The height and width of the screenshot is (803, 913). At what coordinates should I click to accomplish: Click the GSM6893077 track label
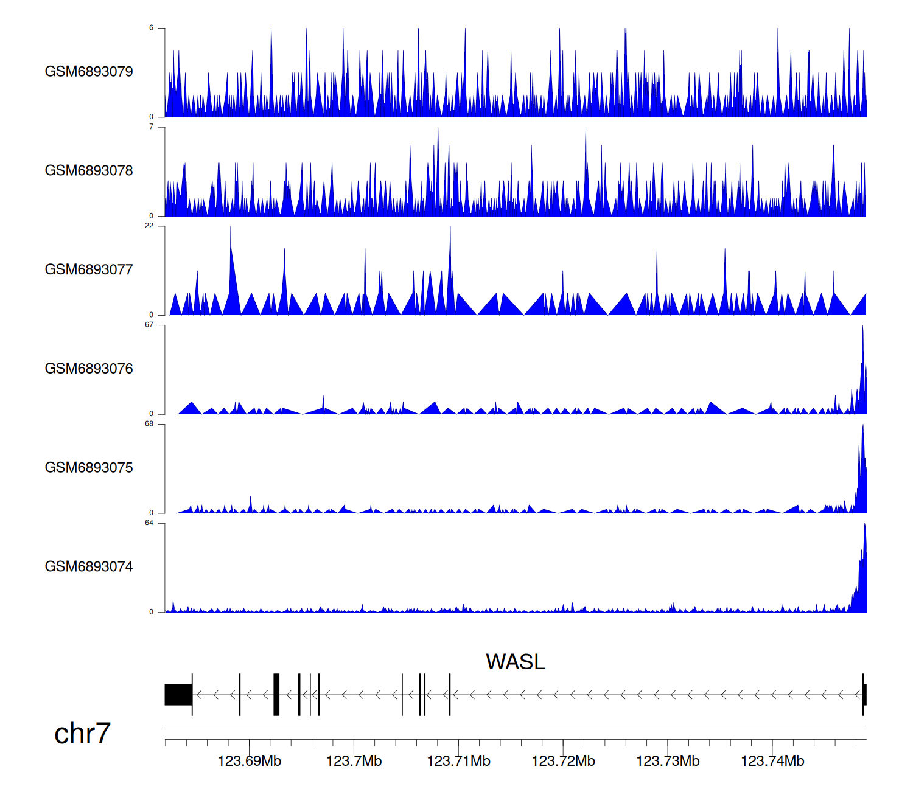(89, 270)
